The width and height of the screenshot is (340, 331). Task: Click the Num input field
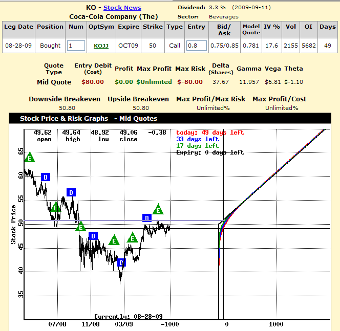point(76,46)
